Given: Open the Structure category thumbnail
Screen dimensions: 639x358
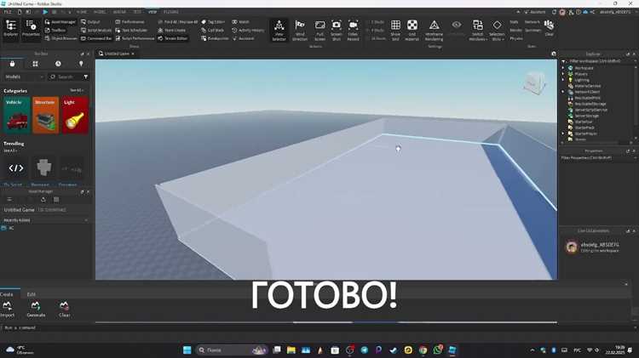Looking at the screenshot, I should pyautogui.click(x=46, y=116).
